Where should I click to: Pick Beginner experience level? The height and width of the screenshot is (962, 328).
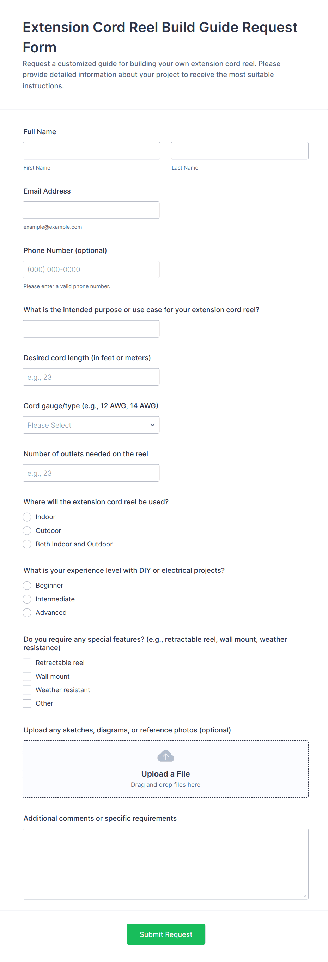[27, 586]
